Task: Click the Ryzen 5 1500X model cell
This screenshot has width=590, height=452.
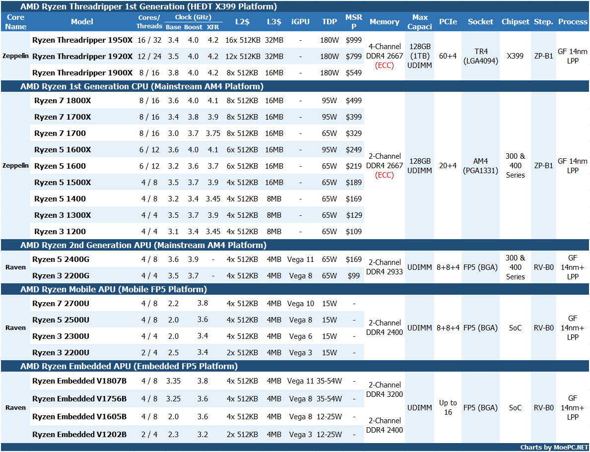Action: (x=63, y=183)
